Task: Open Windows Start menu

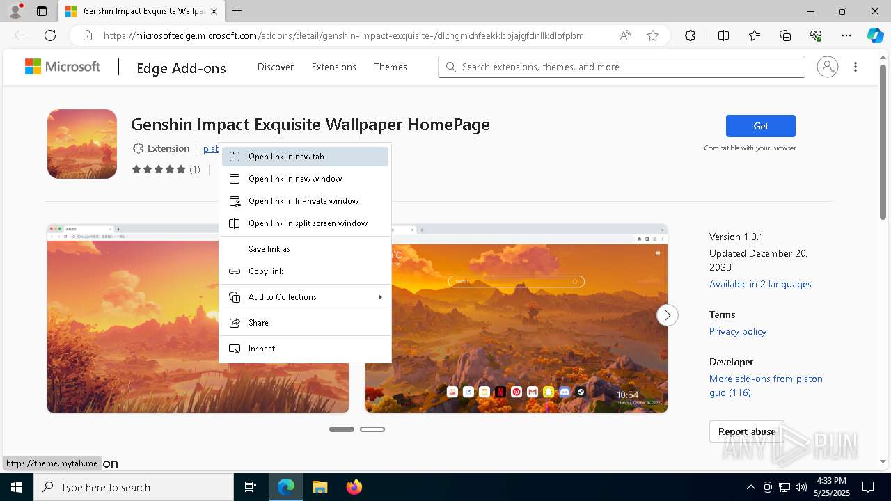Action: click(16, 487)
